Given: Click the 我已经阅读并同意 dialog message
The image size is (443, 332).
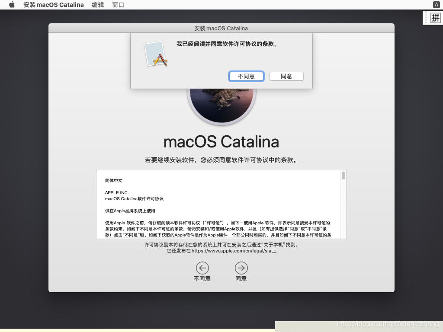Looking at the screenshot, I should coord(227,44).
